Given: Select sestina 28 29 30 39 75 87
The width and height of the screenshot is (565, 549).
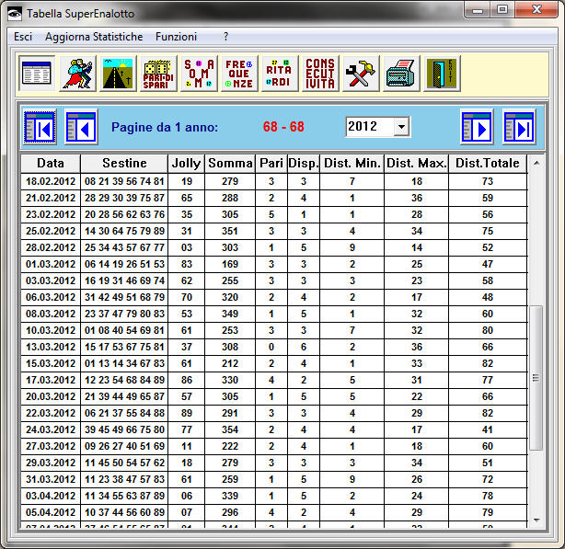Looking at the screenshot, I should coord(124,198).
